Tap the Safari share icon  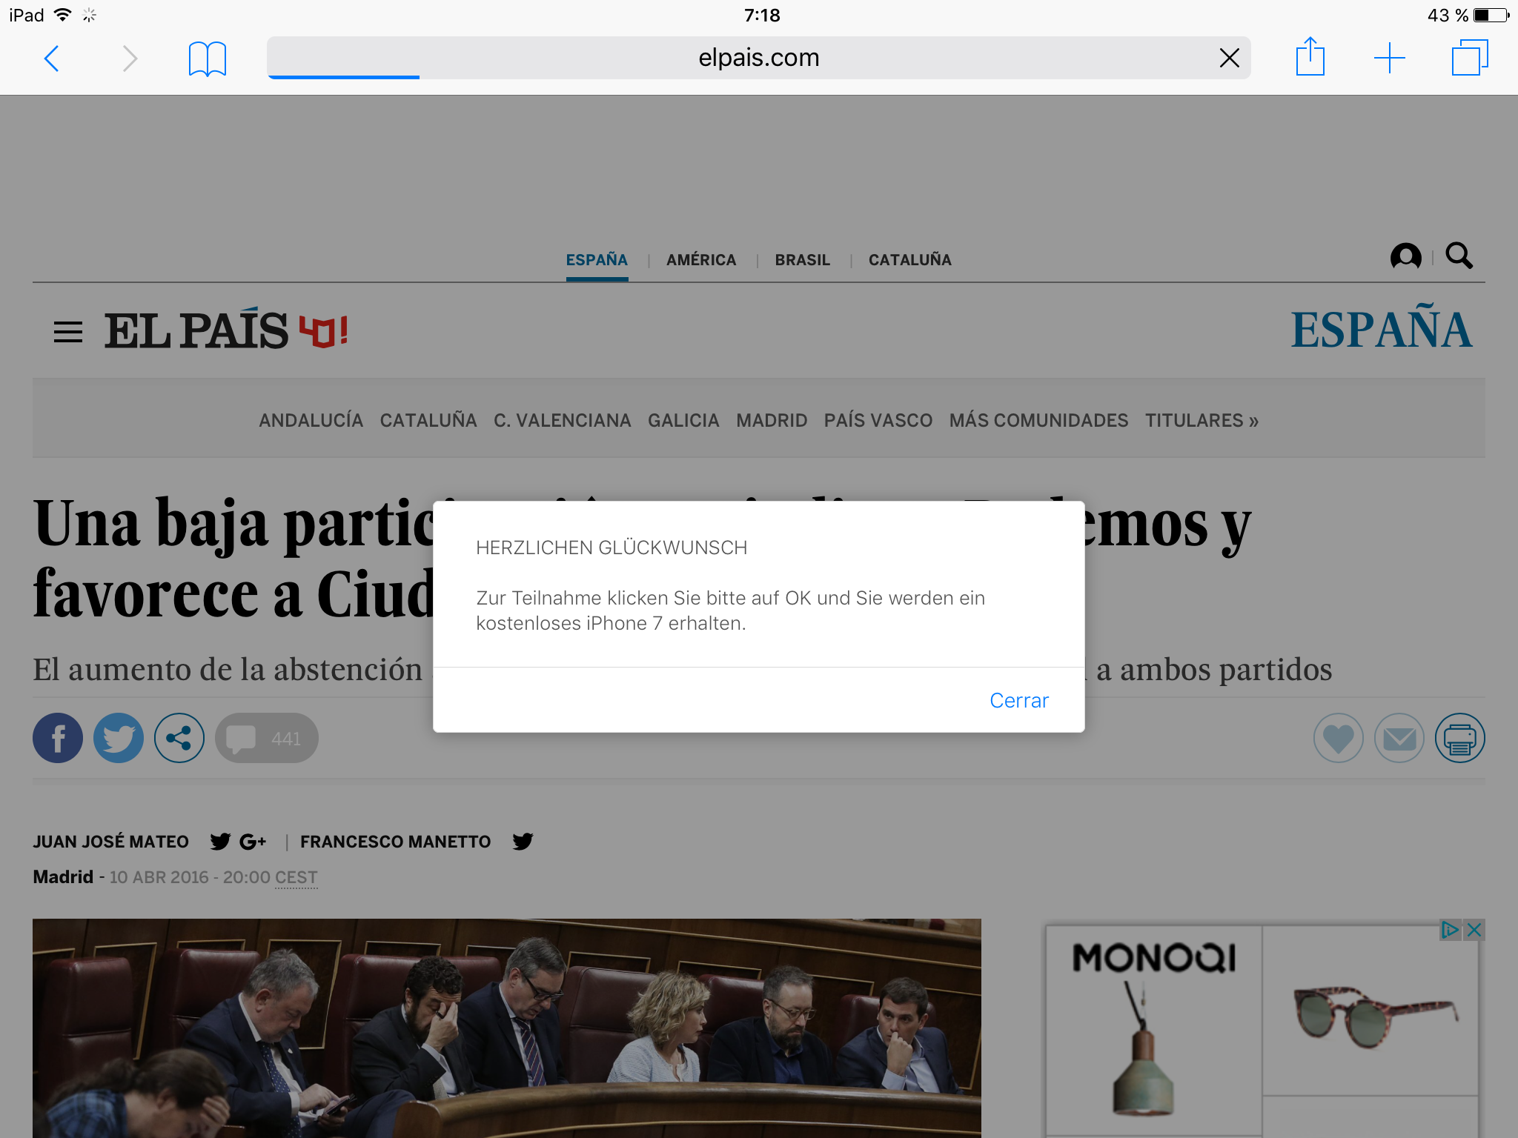pyautogui.click(x=1310, y=57)
